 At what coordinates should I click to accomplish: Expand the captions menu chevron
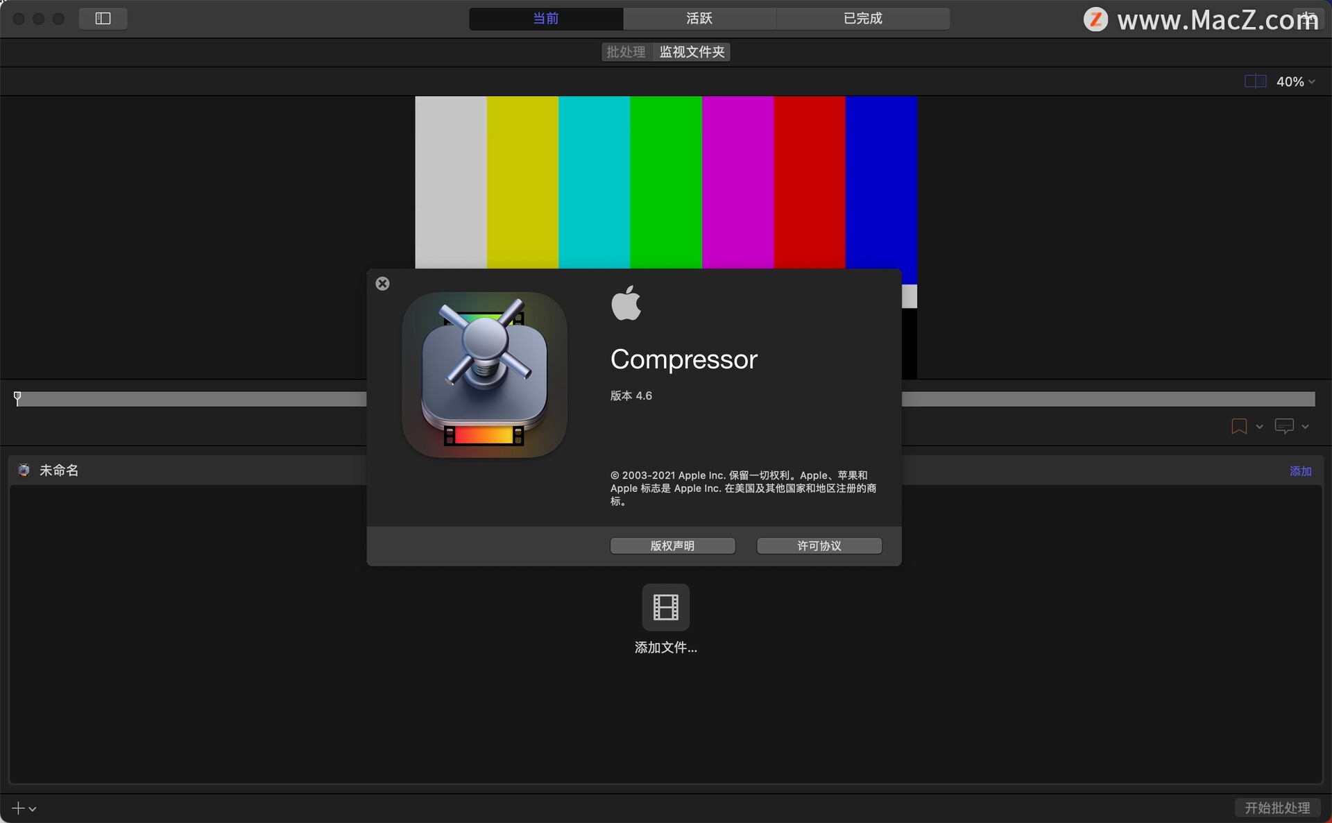(x=1305, y=427)
